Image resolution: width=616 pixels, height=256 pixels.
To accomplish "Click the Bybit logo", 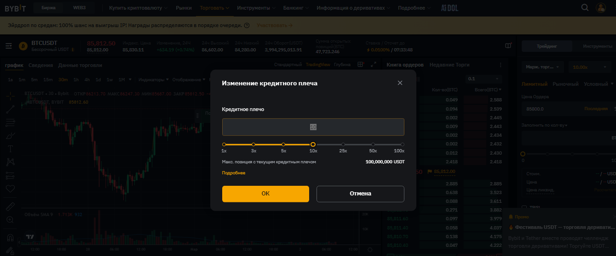I will (x=15, y=8).
